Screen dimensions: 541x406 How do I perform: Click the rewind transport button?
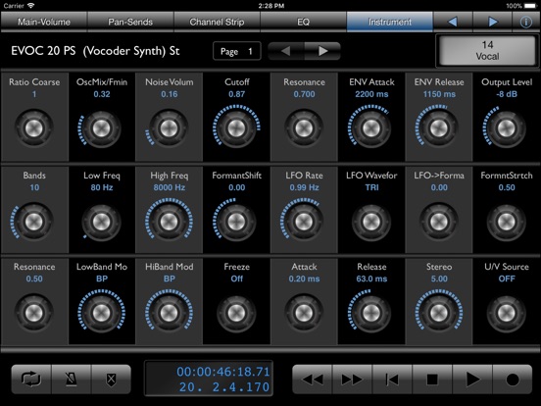click(313, 380)
